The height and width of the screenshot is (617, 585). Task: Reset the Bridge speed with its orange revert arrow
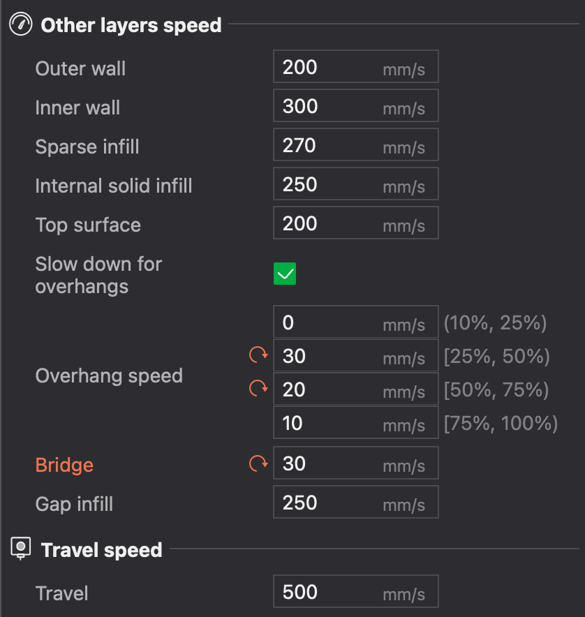[x=258, y=463]
